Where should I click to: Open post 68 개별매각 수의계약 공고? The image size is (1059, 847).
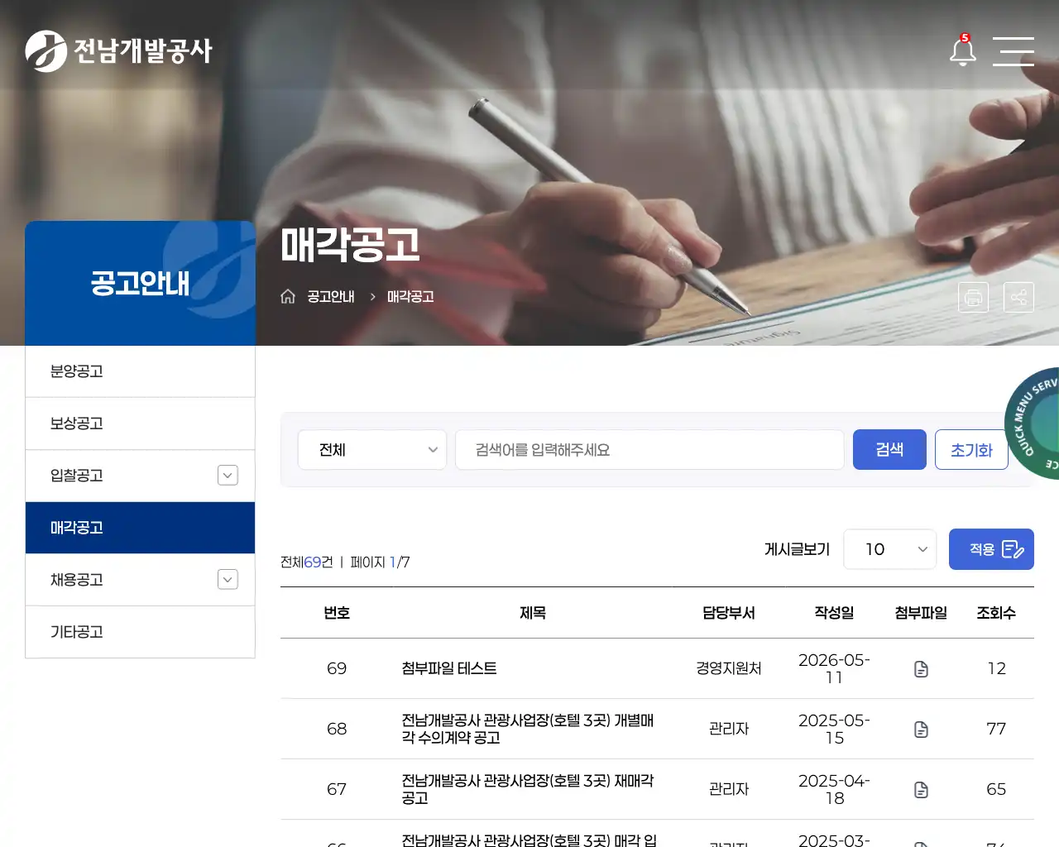coord(528,729)
